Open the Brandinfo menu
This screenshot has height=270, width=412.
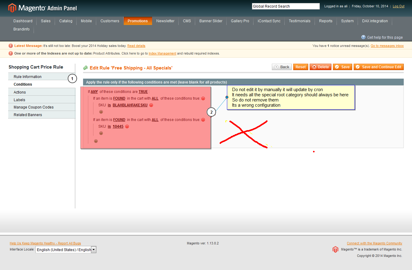tap(22, 30)
